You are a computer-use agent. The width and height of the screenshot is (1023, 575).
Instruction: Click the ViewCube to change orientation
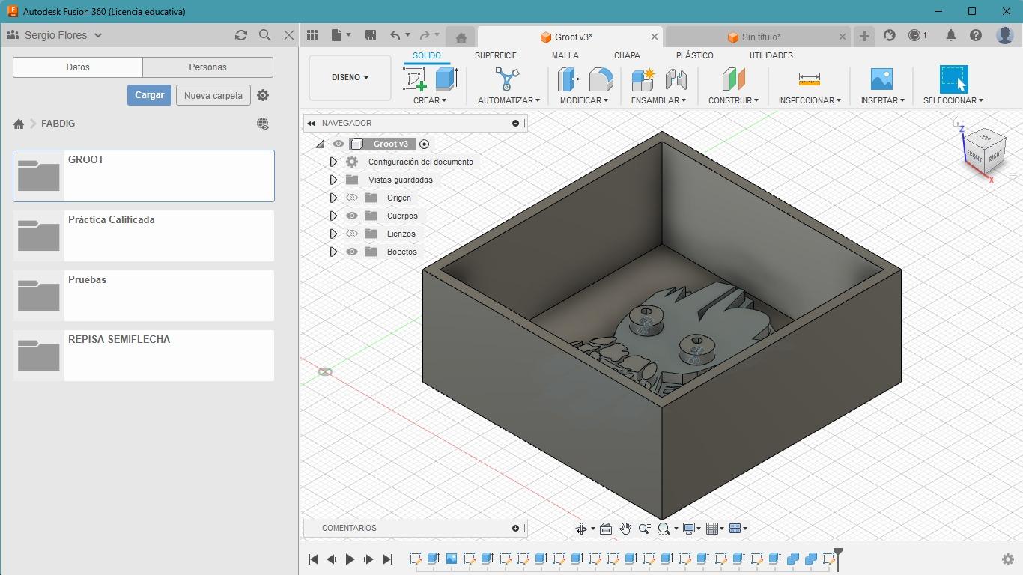coord(985,151)
